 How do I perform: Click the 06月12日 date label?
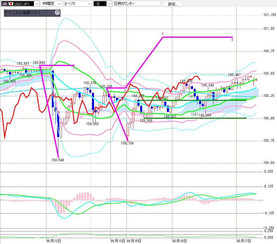click(54, 241)
